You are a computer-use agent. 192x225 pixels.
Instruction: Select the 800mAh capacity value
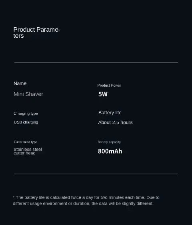(110, 151)
